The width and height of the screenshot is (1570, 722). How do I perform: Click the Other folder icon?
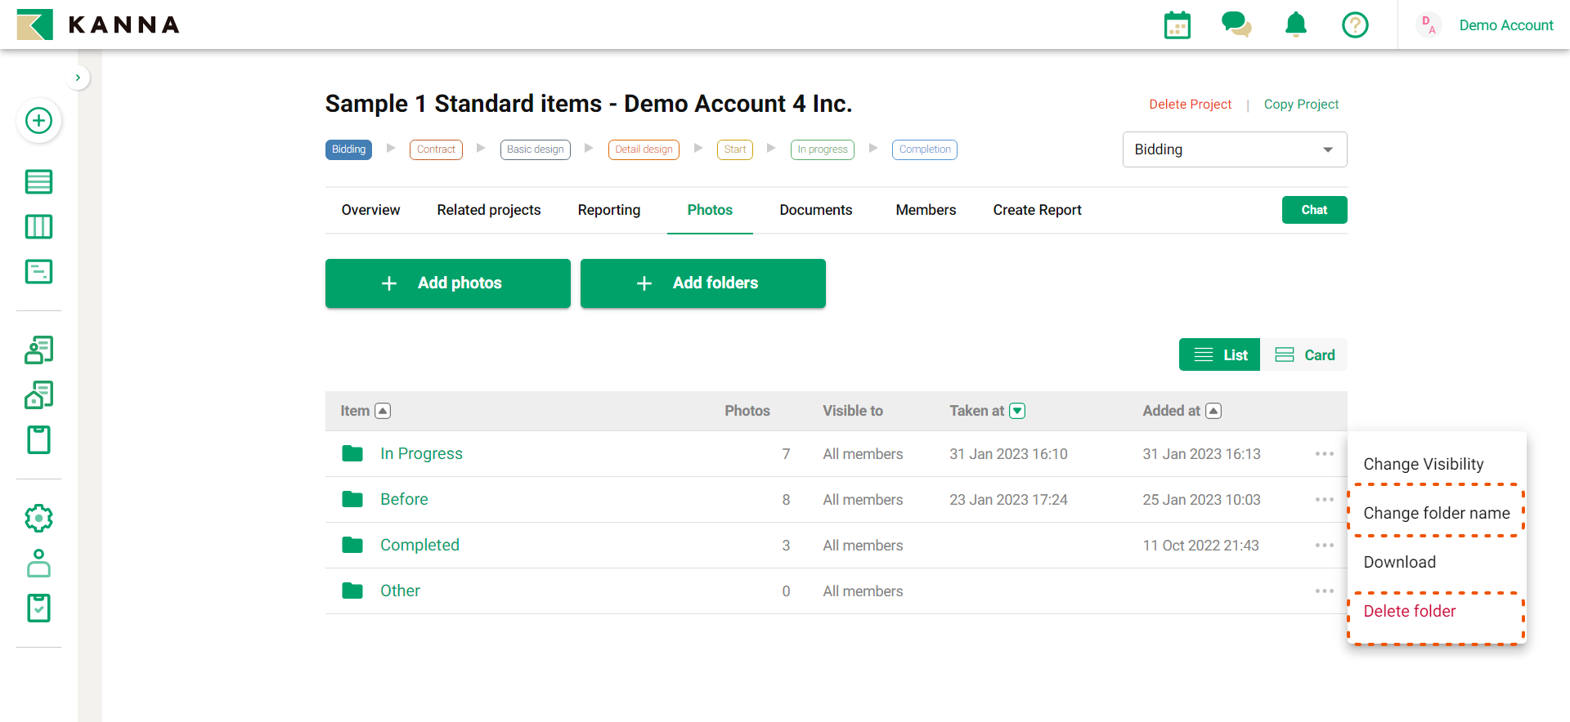coord(352,591)
